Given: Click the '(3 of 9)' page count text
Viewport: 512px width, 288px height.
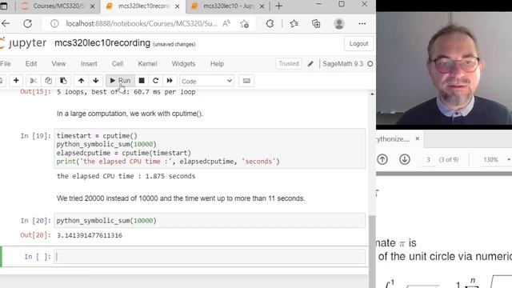Looking at the screenshot, I should [449, 160].
